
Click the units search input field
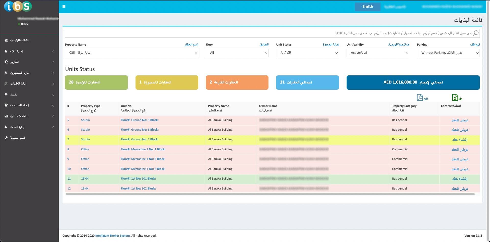tap(272, 33)
